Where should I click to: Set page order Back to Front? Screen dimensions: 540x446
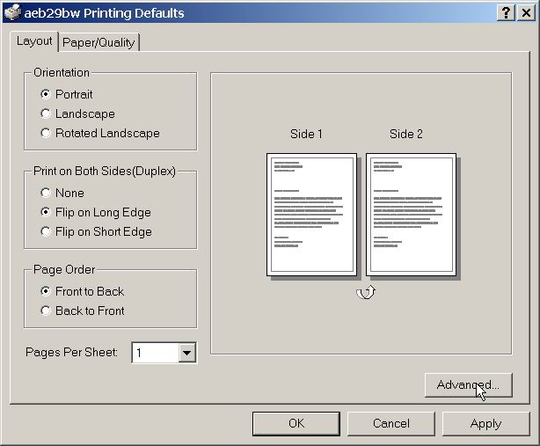point(83,311)
